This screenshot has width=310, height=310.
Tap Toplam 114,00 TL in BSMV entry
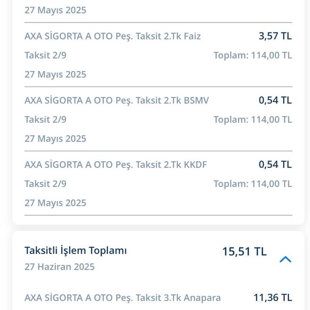(x=252, y=119)
